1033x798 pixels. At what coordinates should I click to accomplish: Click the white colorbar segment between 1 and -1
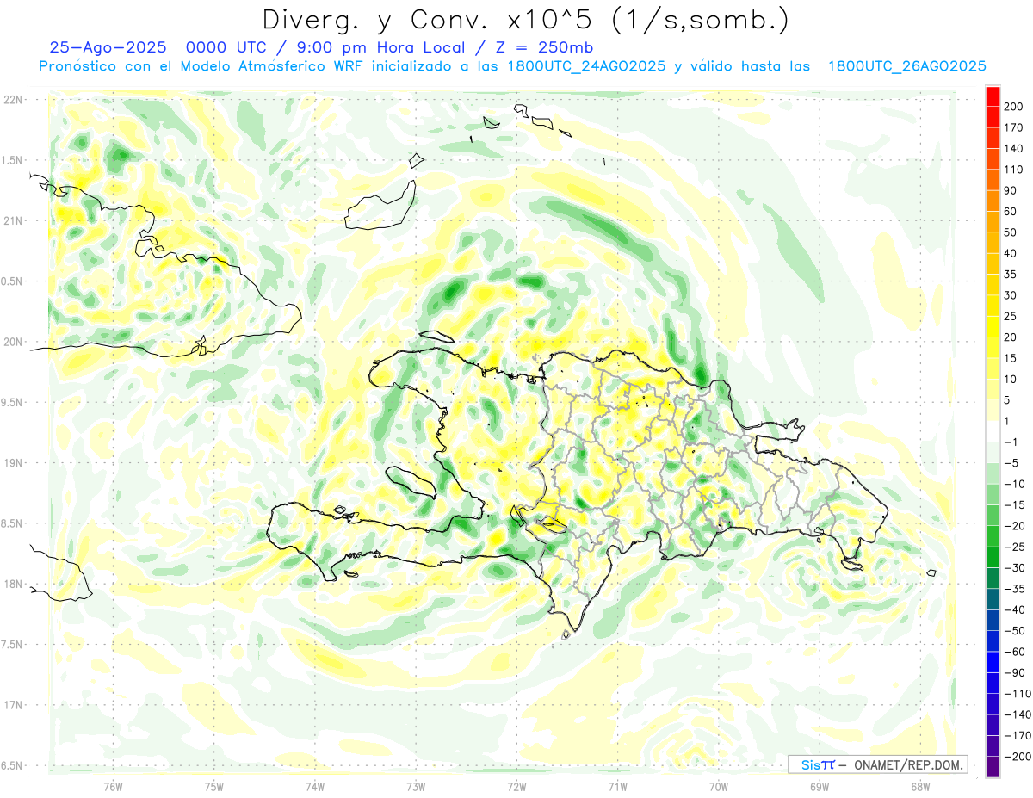(x=993, y=431)
